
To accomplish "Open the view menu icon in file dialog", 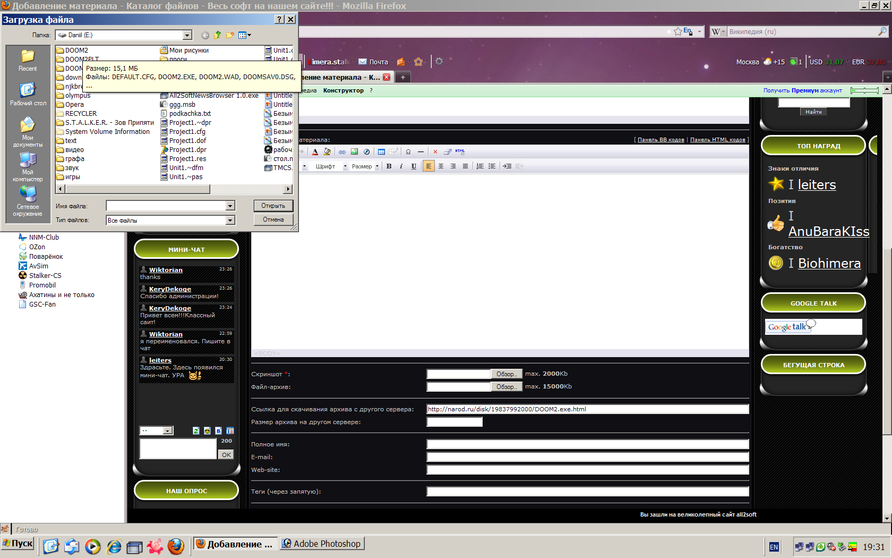I will click(x=244, y=35).
